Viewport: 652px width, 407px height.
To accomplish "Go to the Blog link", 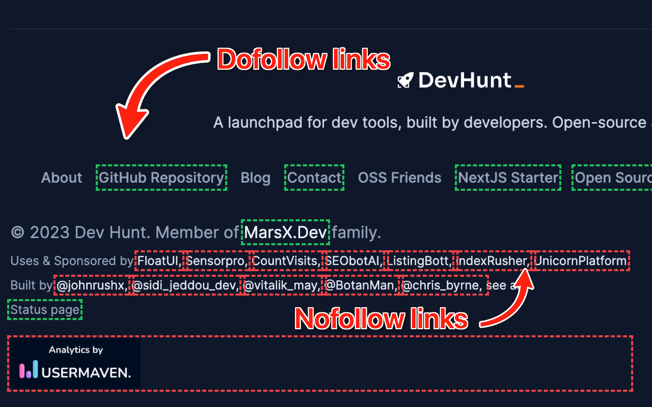I will [x=256, y=178].
